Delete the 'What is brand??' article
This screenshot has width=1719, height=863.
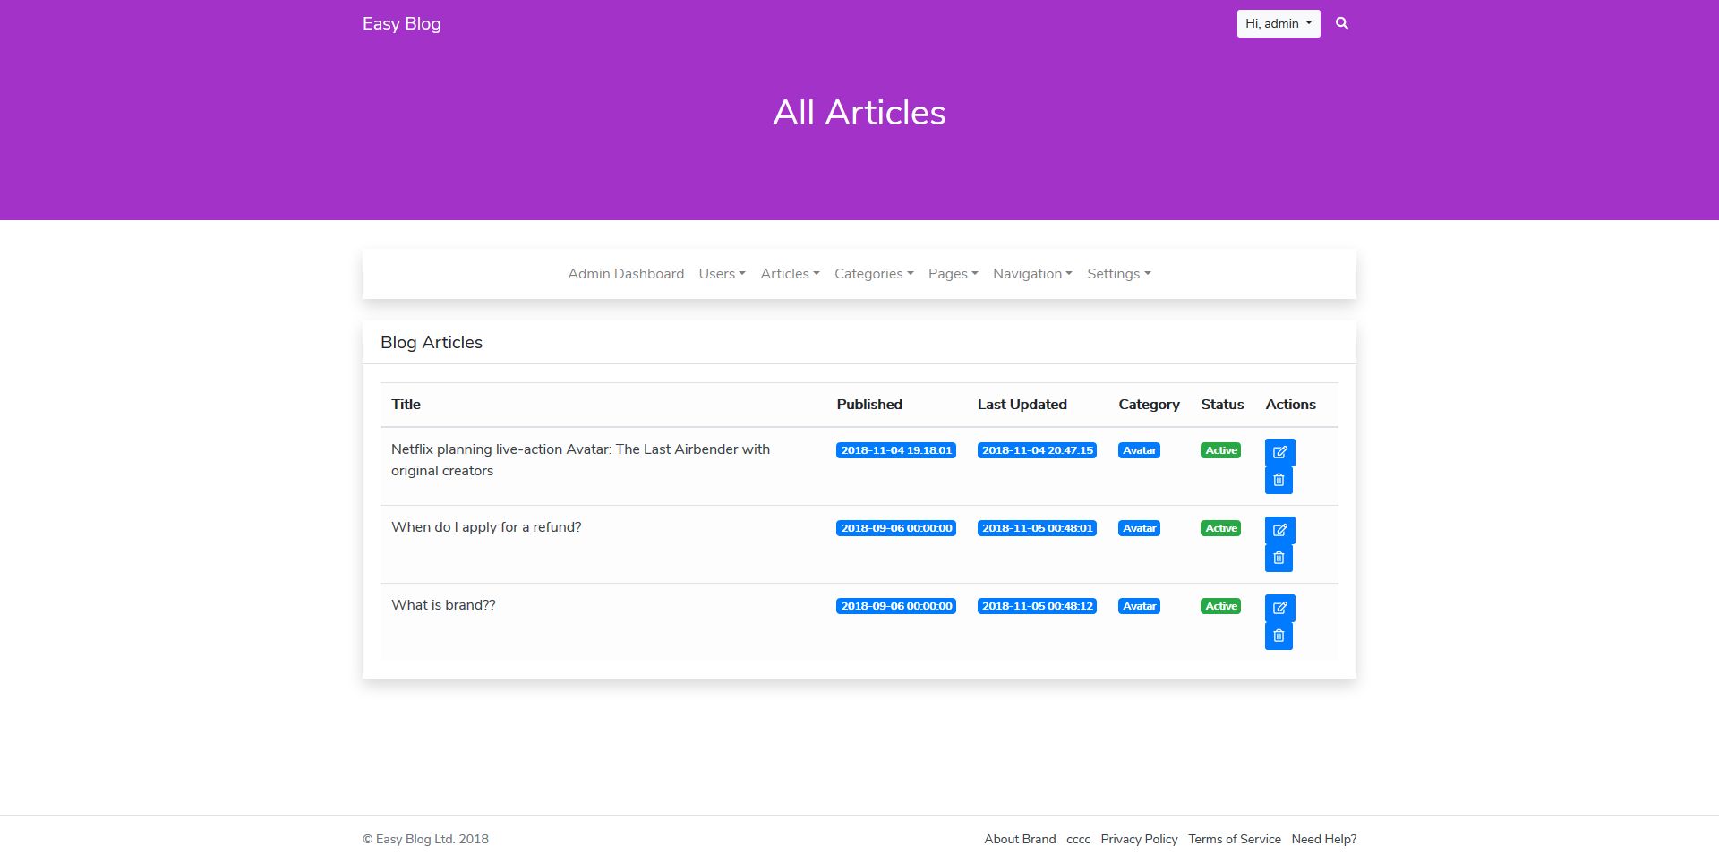(x=1279, y=637)
